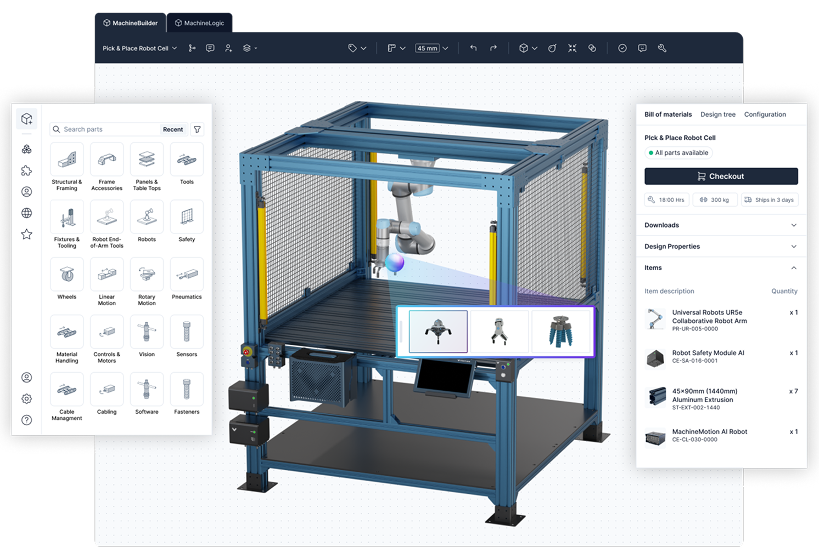
Task: Click the All parts available status indicator
Action: click(678, 152)
